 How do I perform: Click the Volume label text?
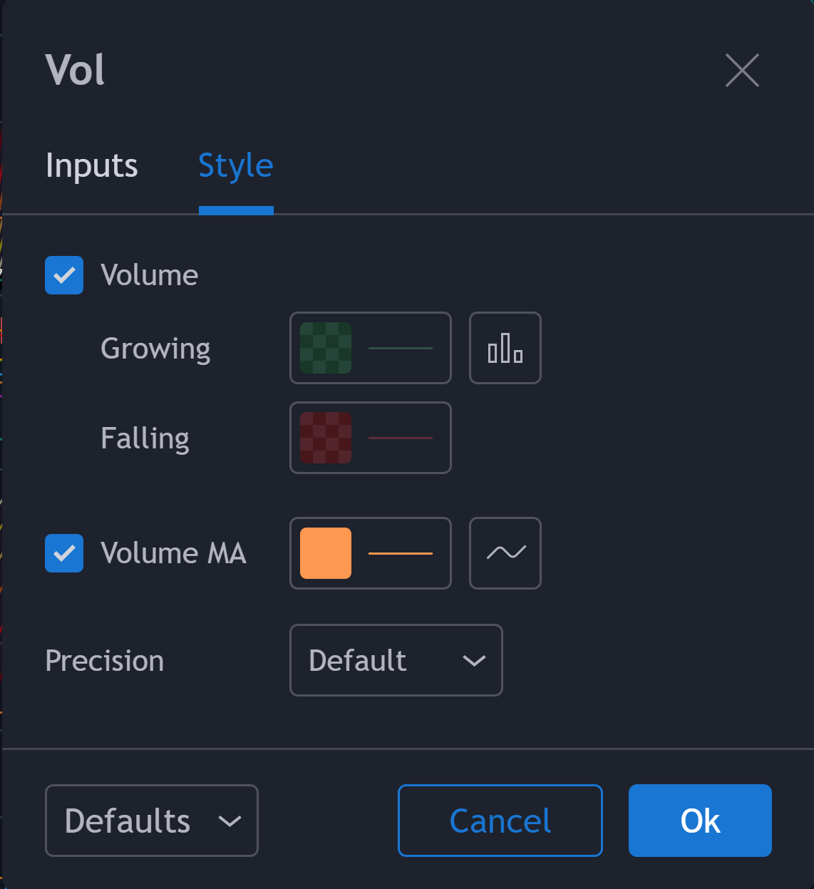coord(150,275)
